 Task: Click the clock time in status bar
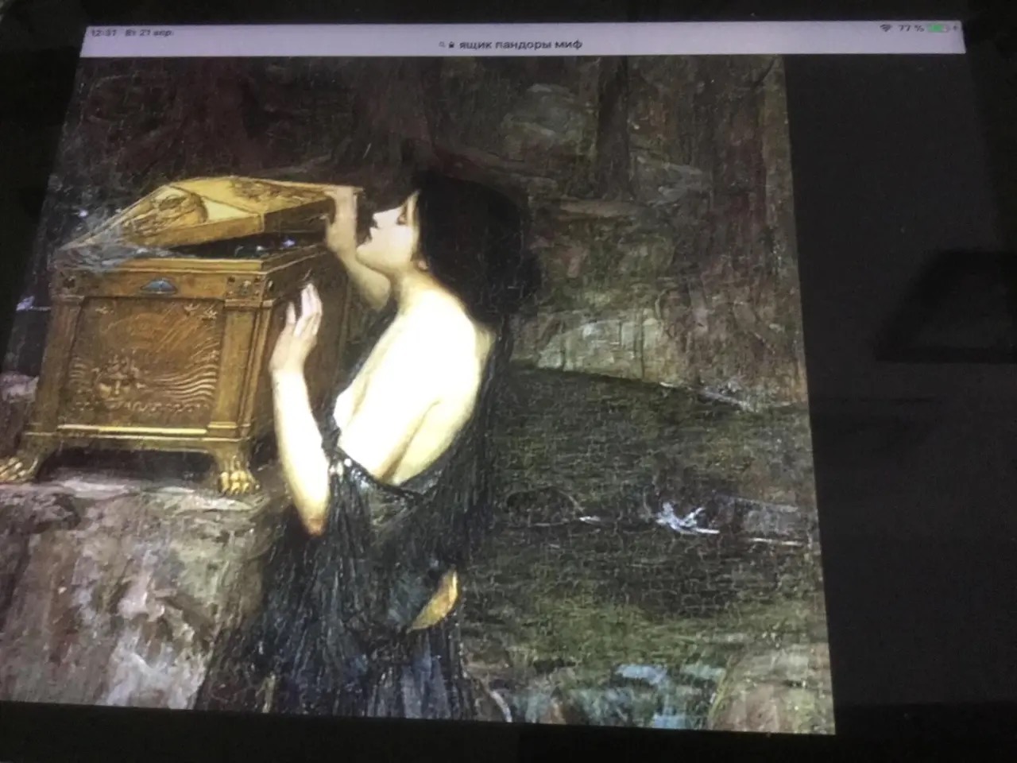(x=104, y=34)
